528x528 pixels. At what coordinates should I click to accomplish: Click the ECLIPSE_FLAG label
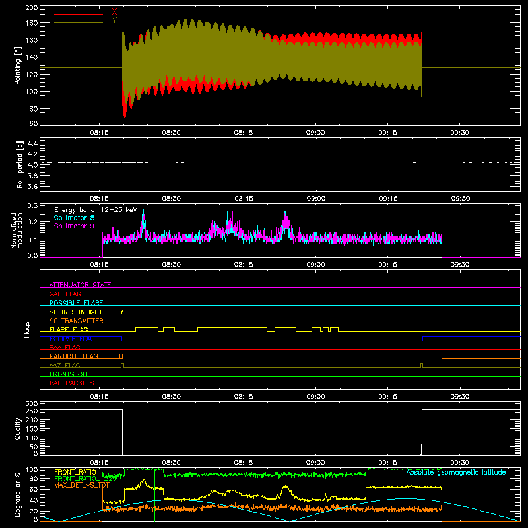(x=72, y=339)
